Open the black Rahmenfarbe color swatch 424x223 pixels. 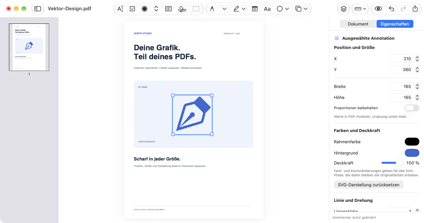(x=412, y=142)
